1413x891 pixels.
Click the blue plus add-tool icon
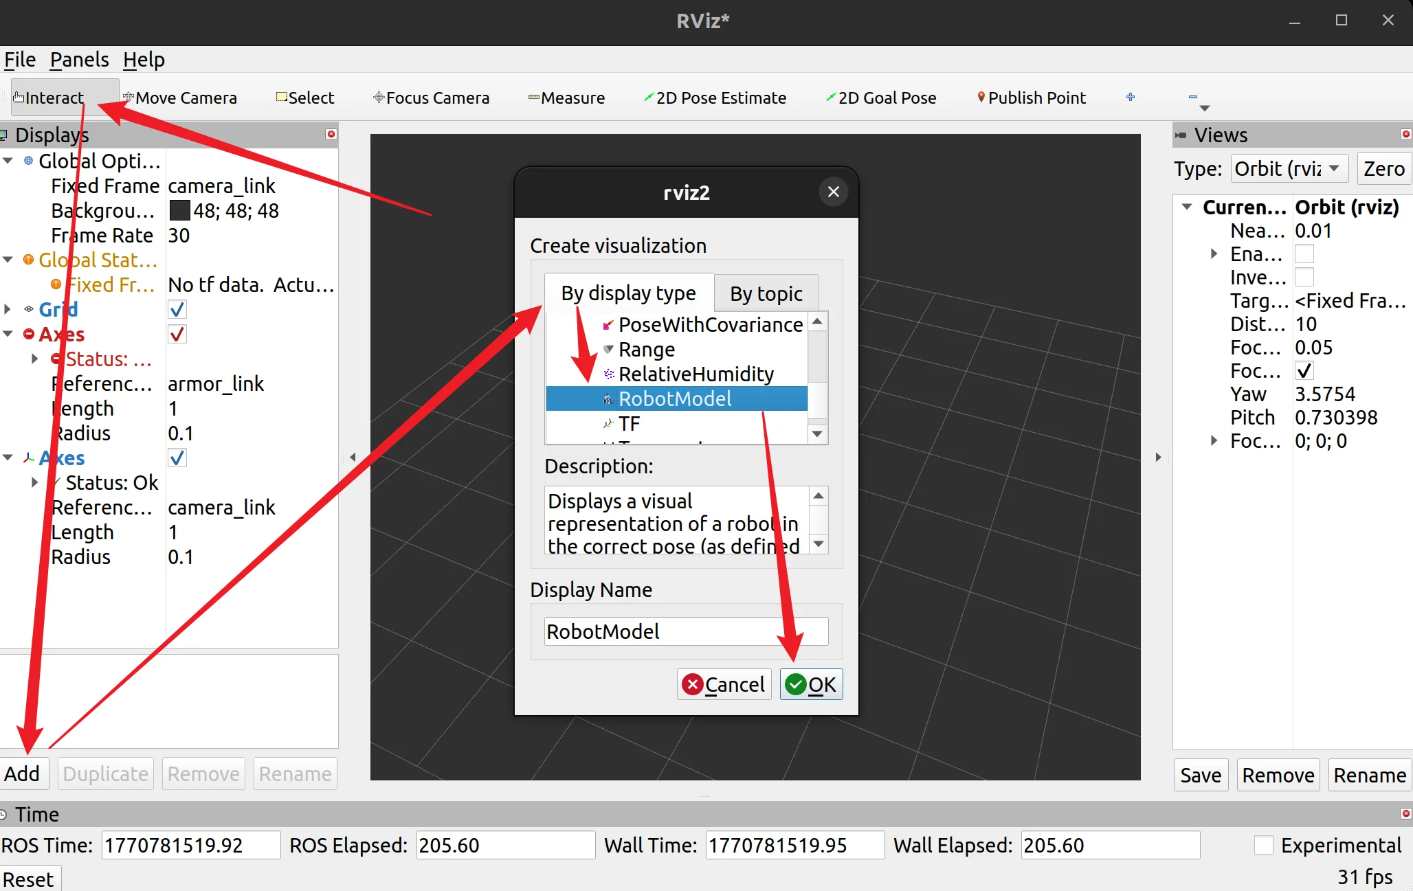point(1131,97)
